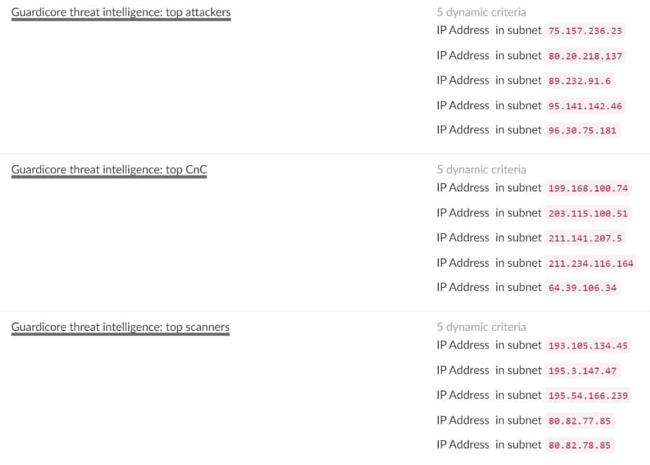Select the 211.234.116.164 IP address tag

(590, 263)
